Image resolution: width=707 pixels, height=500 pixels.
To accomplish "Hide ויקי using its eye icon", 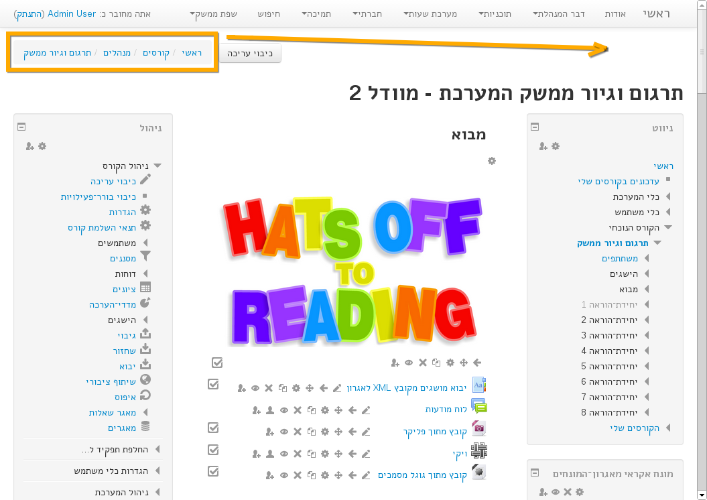I will point(284,454).
